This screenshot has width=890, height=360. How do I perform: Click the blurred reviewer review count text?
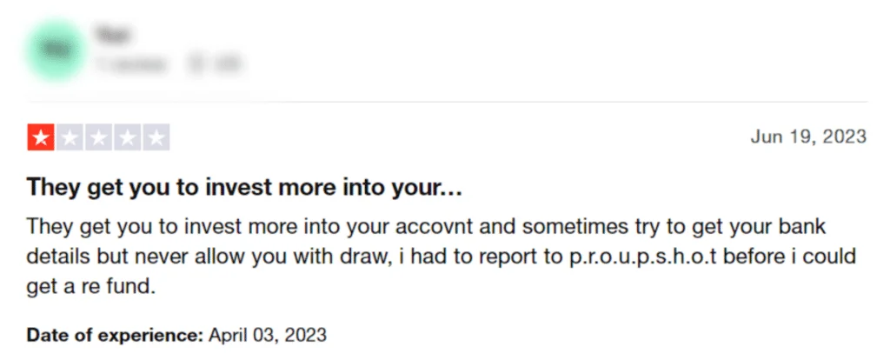click(132, 64)
